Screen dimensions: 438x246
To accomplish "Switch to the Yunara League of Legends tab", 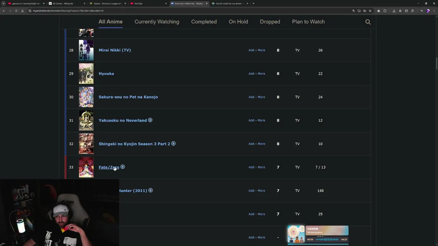I will 107,3.
